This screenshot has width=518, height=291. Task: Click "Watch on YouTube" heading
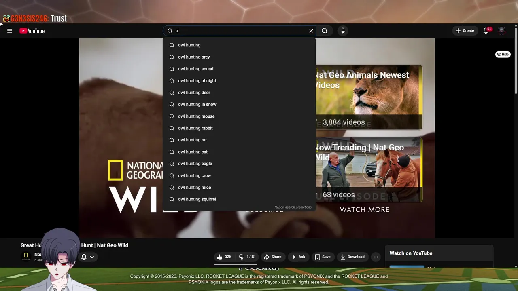click(411, 253)
